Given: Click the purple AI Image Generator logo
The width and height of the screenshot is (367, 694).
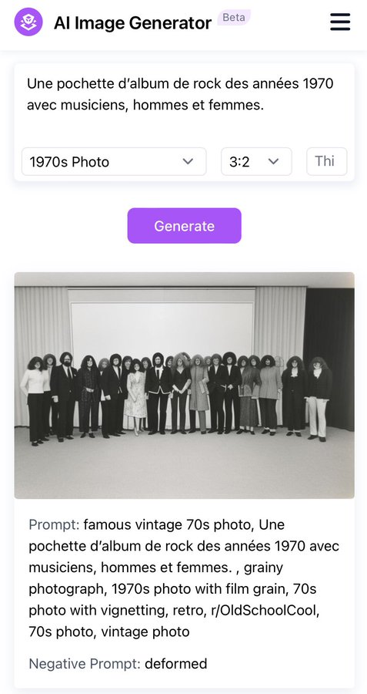Looking at the screenshot, I should tap(28, 22).
